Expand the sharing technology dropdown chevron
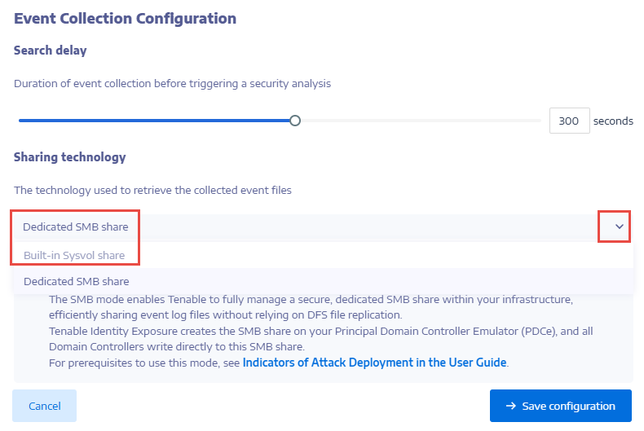Viewport: 644px width, 431px height. (619, 226)
